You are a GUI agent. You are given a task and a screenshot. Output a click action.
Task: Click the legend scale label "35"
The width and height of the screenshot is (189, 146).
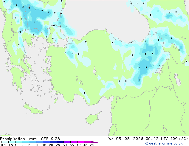point(72,145)
